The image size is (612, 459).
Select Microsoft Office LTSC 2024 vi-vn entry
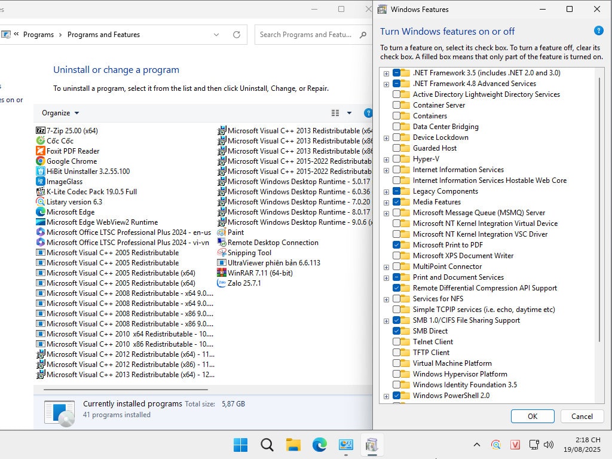pos(122,242)
